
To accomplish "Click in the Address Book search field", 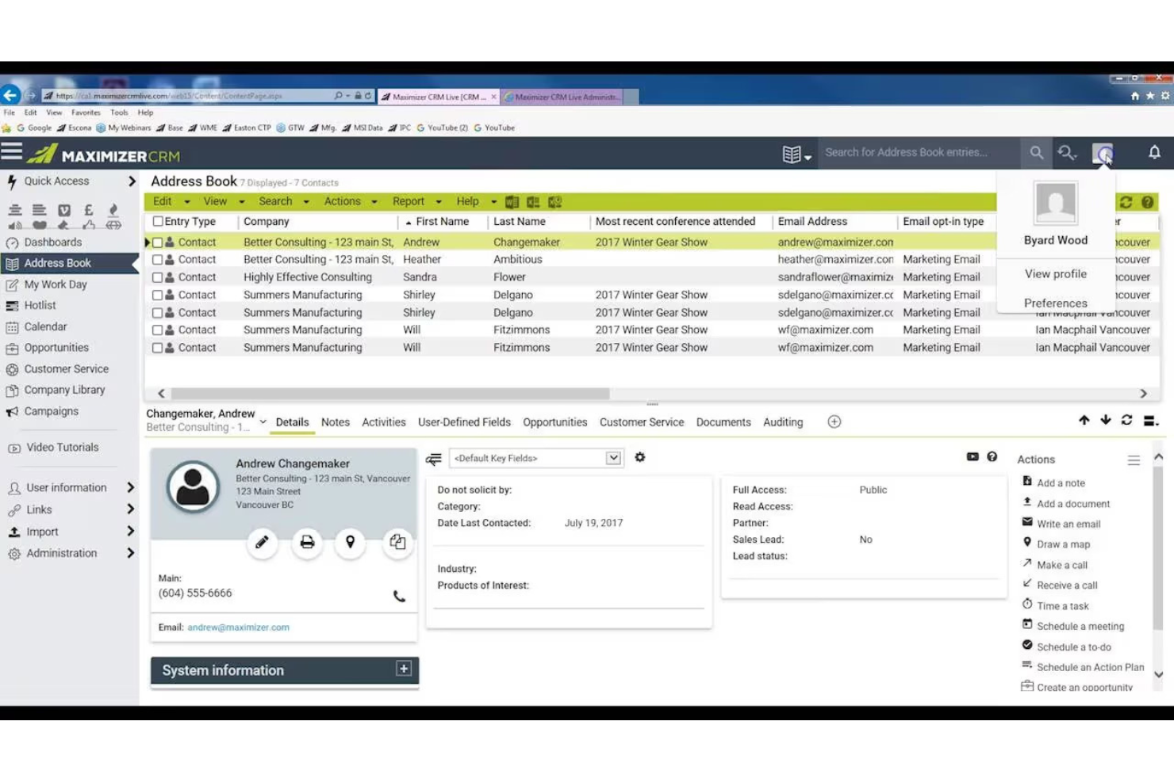I will [x=919, y=152].
